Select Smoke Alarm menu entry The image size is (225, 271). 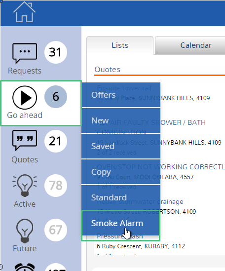[120, 223]
